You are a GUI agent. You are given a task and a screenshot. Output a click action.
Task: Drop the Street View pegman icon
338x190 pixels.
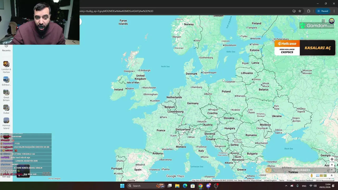click(312, 175)
